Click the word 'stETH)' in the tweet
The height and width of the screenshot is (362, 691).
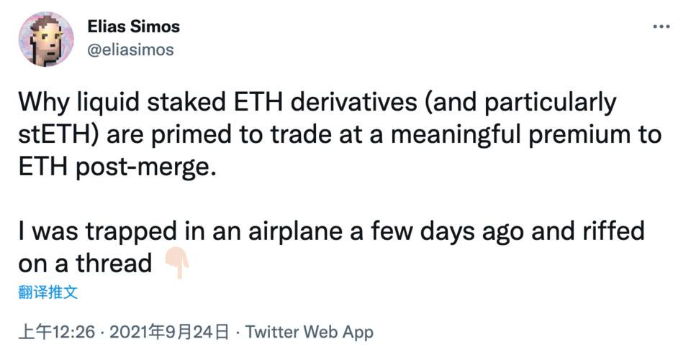(58, 134)
